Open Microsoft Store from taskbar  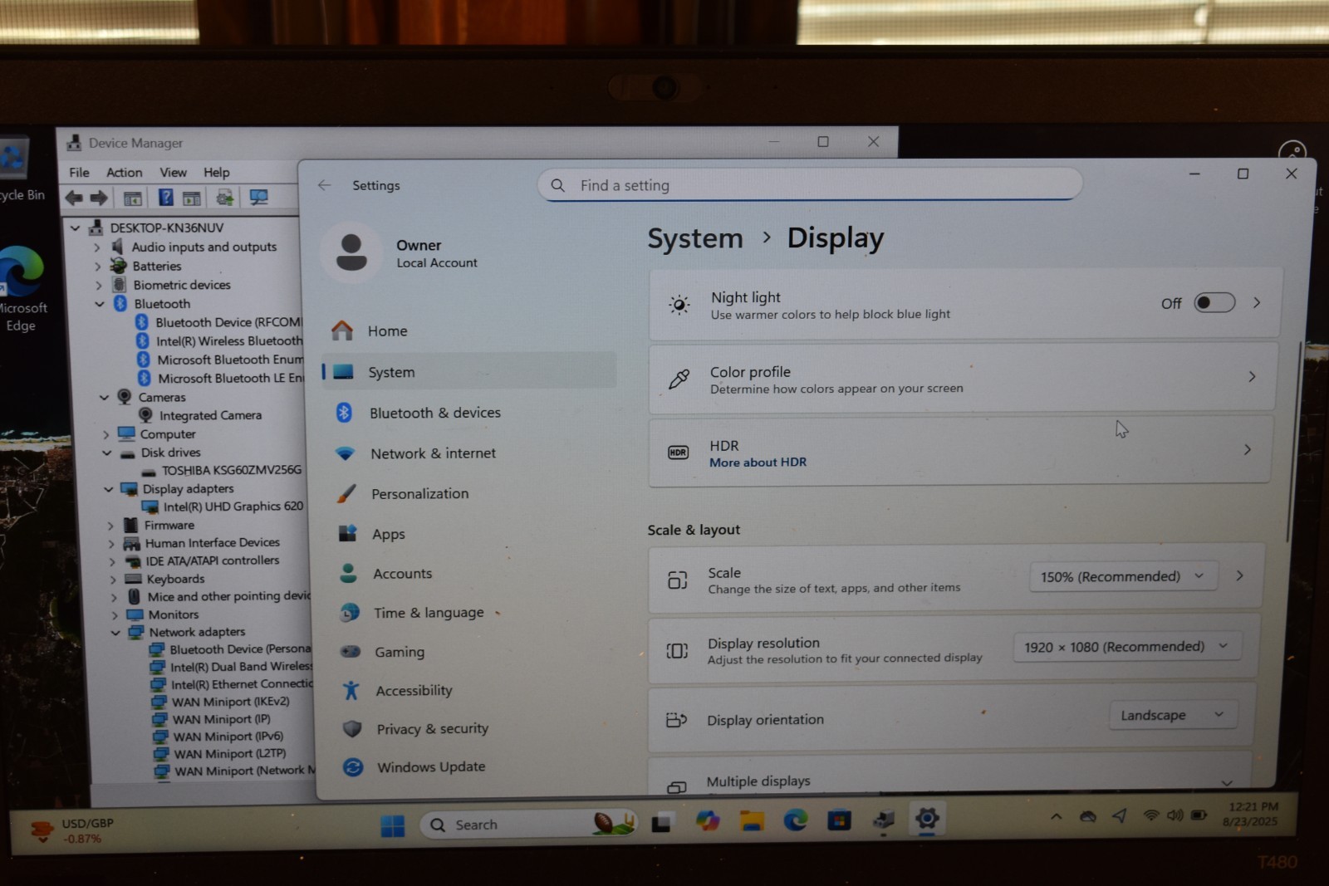click(x=839, y=820)
